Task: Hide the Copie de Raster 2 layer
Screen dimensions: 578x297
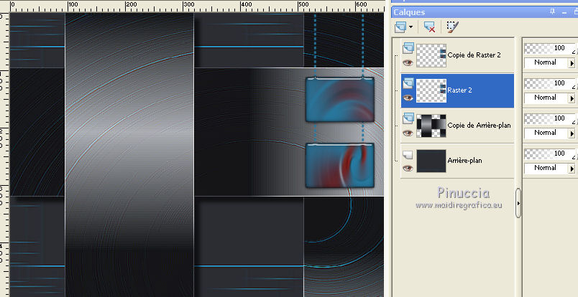Action: click(408, 62)
